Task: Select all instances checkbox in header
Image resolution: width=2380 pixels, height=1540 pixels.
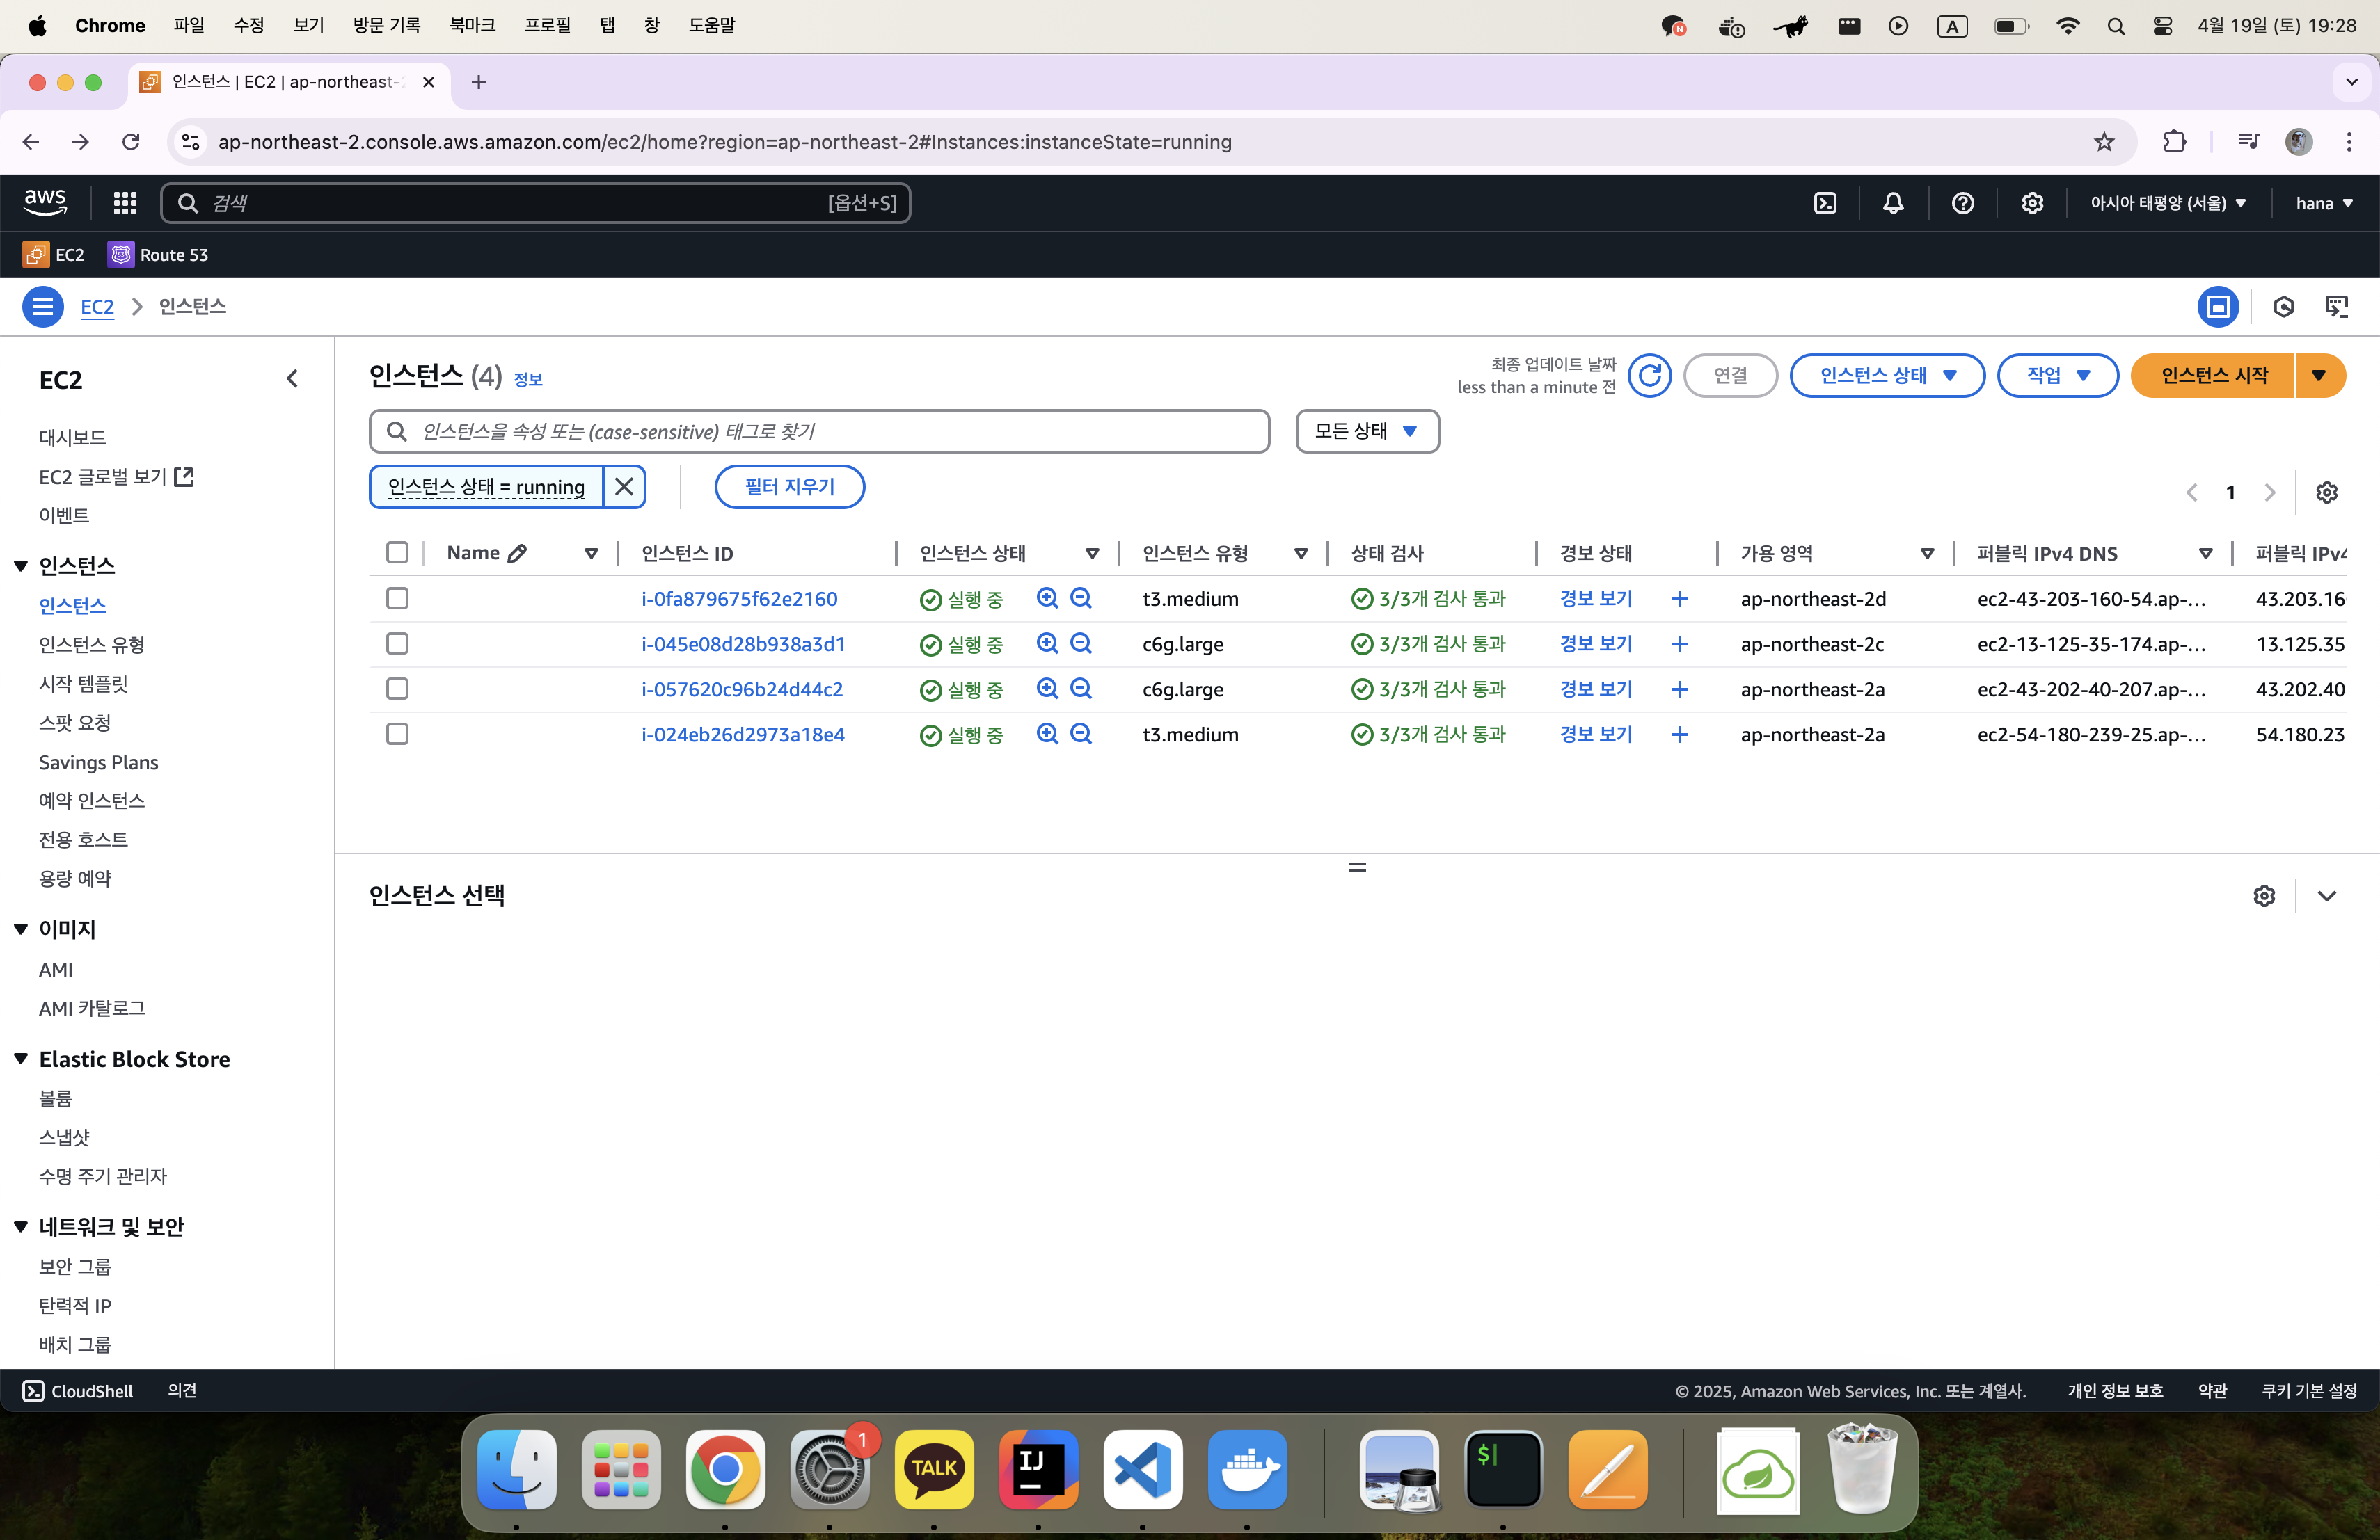Action: (397, 553)
